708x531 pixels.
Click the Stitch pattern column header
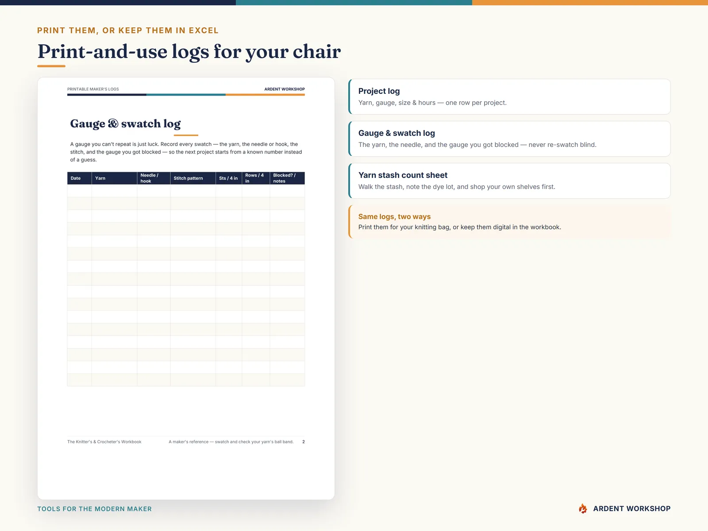[193, 178]
